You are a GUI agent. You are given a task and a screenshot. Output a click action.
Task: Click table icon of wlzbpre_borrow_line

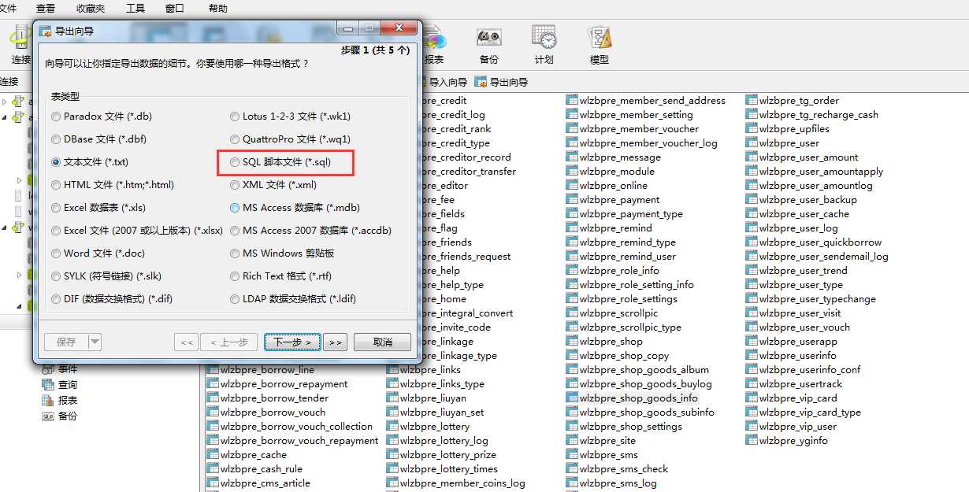tap(213, 369)
